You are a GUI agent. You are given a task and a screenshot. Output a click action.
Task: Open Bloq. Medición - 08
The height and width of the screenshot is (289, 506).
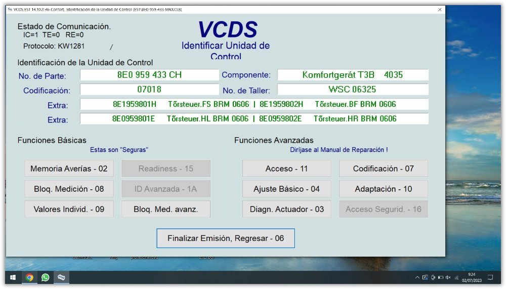(69, 189)
